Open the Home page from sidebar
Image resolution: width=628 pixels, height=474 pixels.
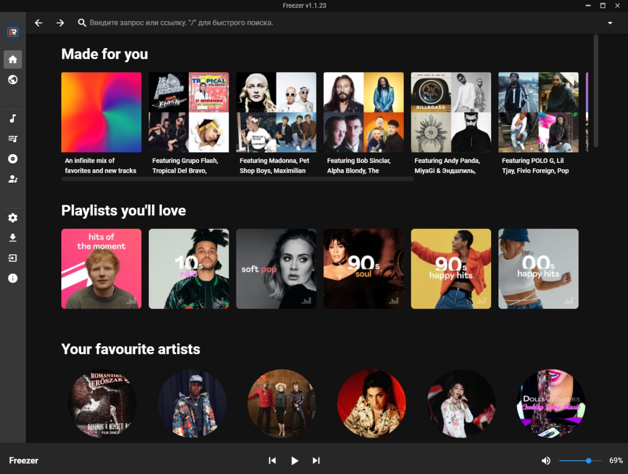[13, 59]
